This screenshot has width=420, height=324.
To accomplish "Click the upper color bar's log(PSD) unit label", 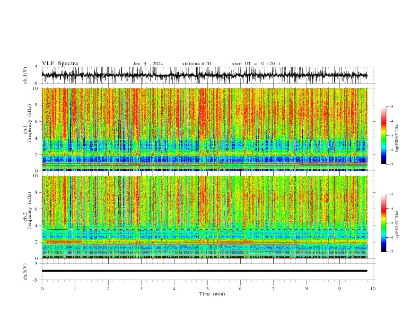I will [x=397, y=138].
